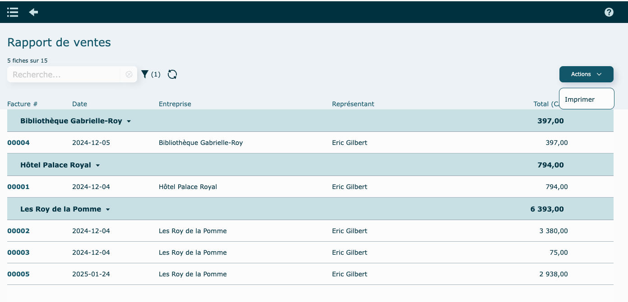Image resolution: width=628 pixels, height=302 pixels.
Task: Click the back arrow icon
Action: click(x=33, y=12)
